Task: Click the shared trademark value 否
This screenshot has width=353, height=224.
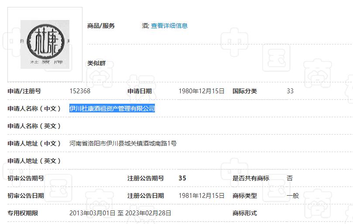Action: [x=290, y=178]
